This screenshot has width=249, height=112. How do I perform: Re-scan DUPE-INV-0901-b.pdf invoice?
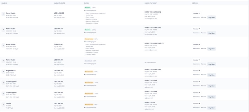204,97
